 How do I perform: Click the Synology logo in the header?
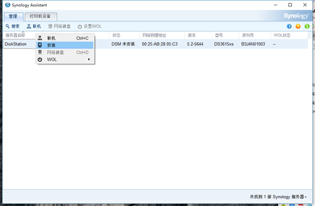click(296, 16)
